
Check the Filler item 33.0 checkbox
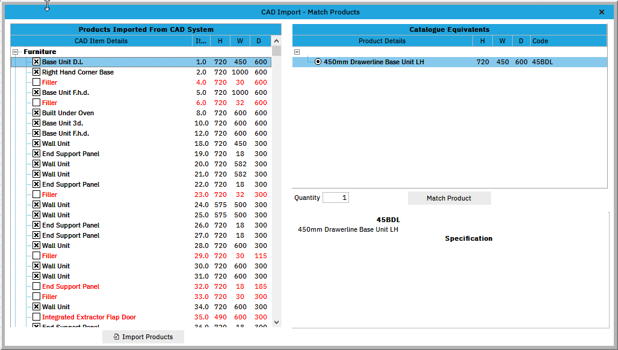pos(36,297)
